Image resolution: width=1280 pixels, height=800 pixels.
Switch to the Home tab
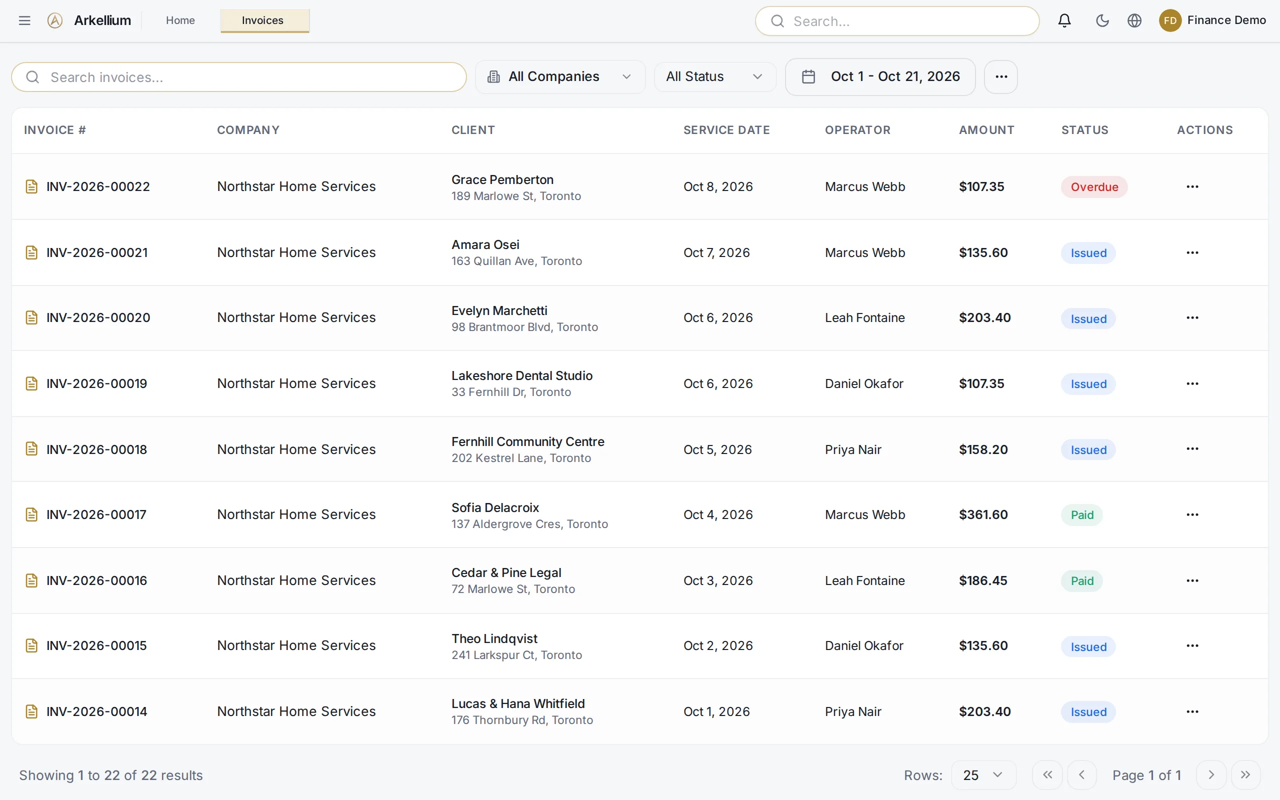180,20
